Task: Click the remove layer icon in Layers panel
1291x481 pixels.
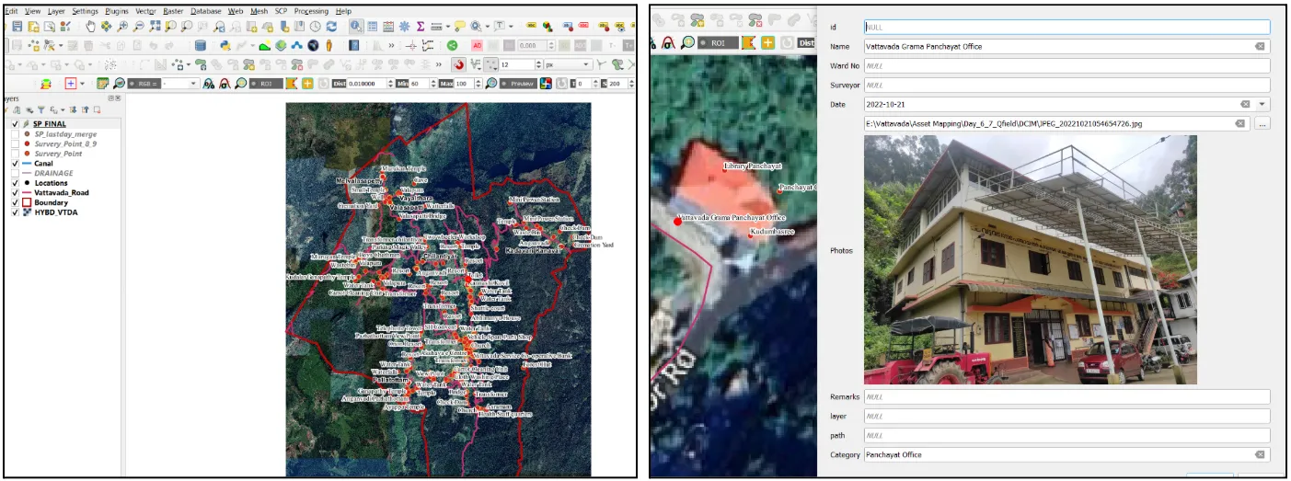Action: click(x=97, y=109)
